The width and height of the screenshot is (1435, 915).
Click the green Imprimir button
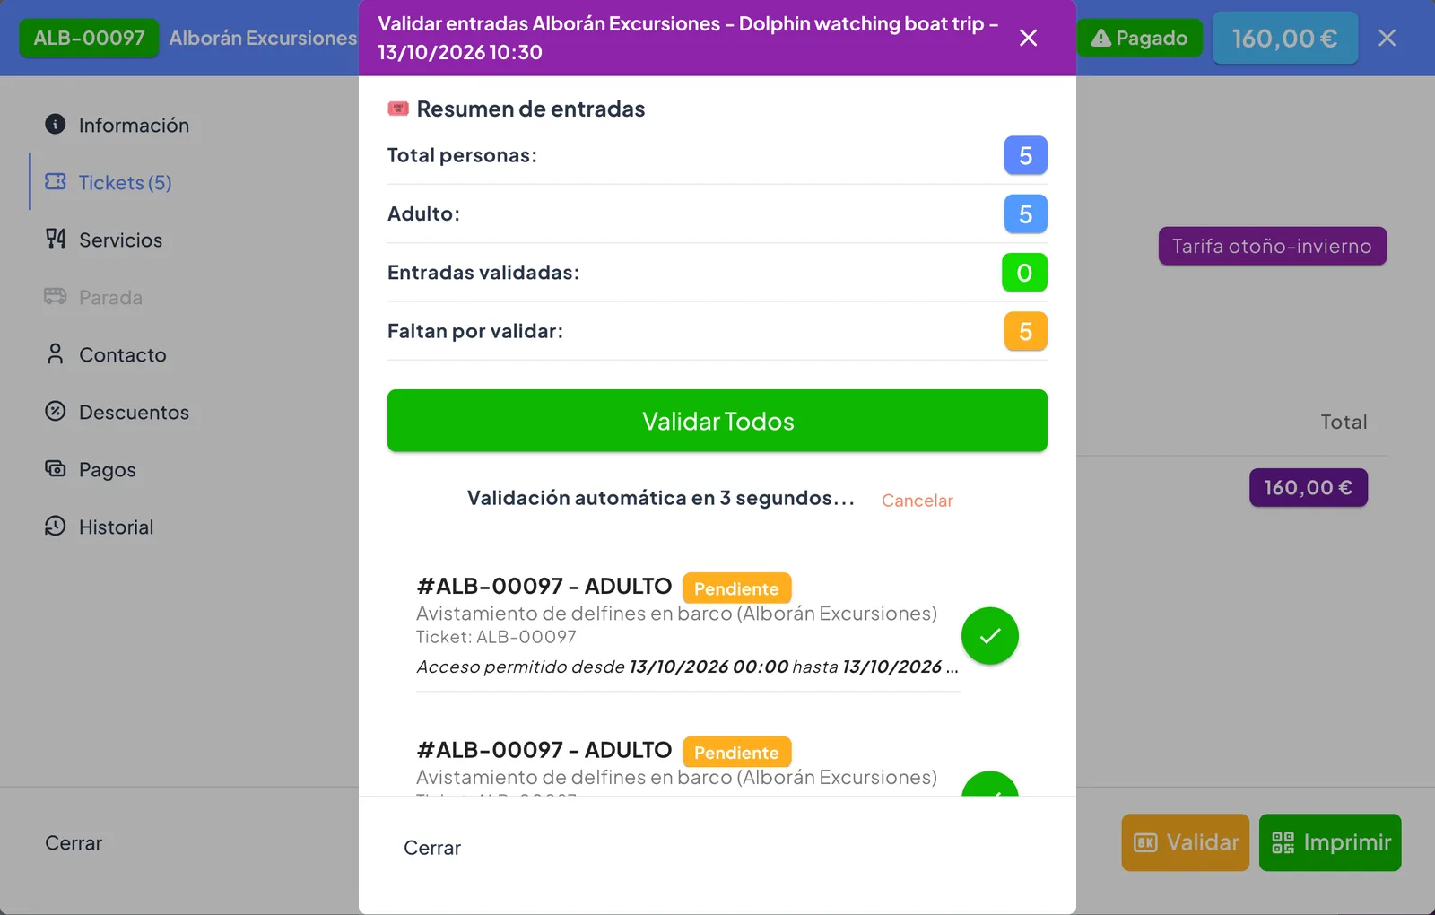pyautogui.click(x=1330, y=842)
